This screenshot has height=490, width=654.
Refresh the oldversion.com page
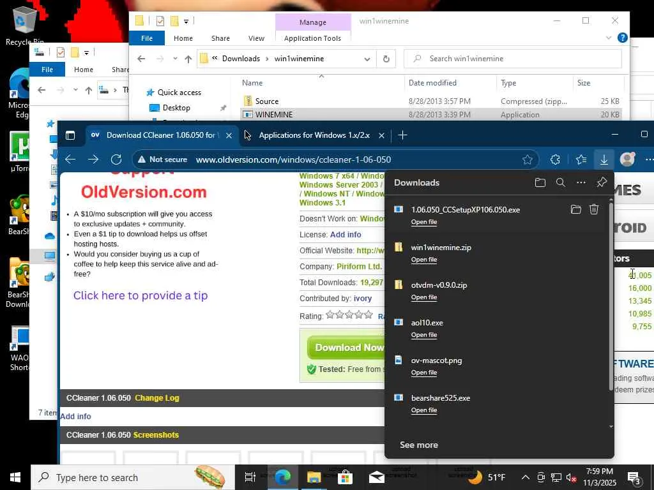click(x=116, y=159)
